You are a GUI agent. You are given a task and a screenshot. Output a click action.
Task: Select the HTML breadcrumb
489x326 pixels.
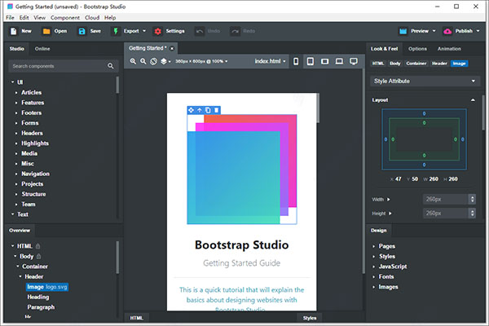[x=378, y=64]
